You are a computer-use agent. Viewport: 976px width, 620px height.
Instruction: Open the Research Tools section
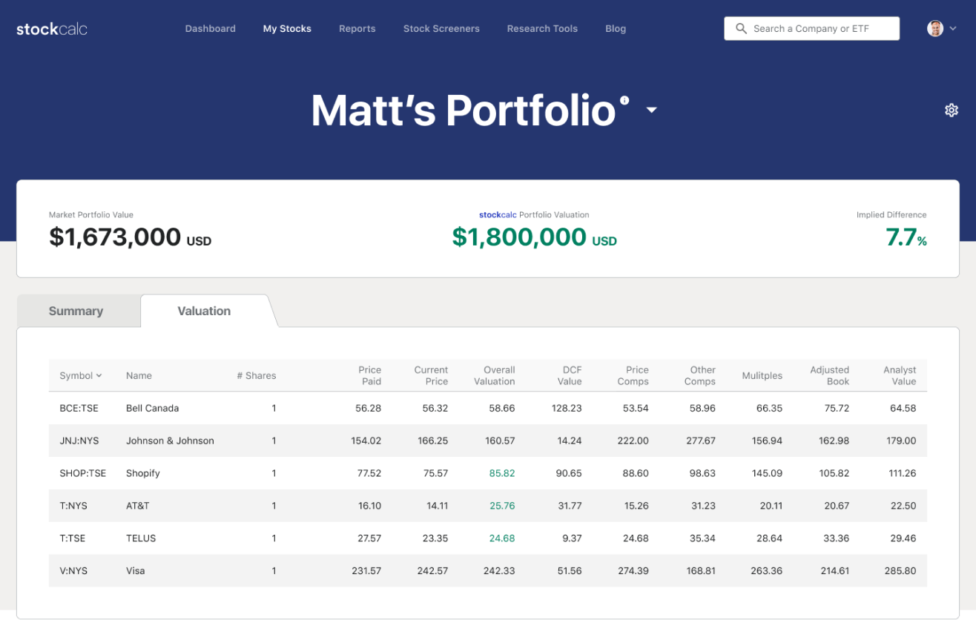542,28
